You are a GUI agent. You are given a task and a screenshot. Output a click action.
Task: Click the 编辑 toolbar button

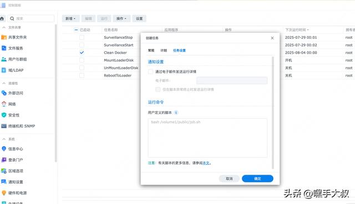(x=88, y=18)
